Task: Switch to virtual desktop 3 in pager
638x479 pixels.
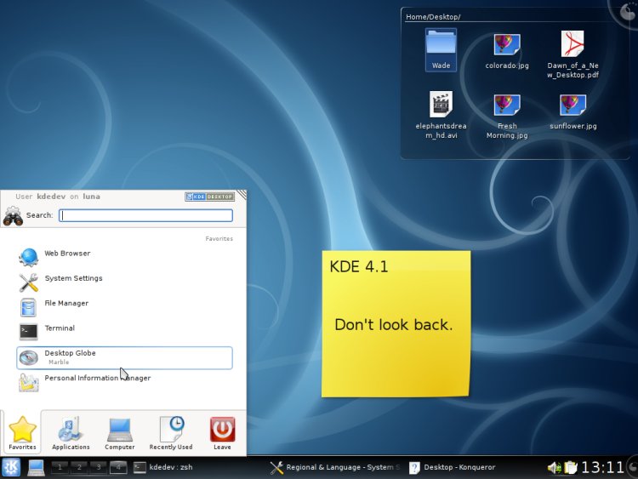Action: 99,467
